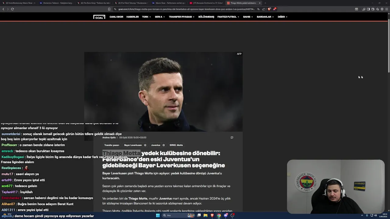Expand the SERİ A dropdown menu
The image size is (390, 219).
tap(160, 17)
